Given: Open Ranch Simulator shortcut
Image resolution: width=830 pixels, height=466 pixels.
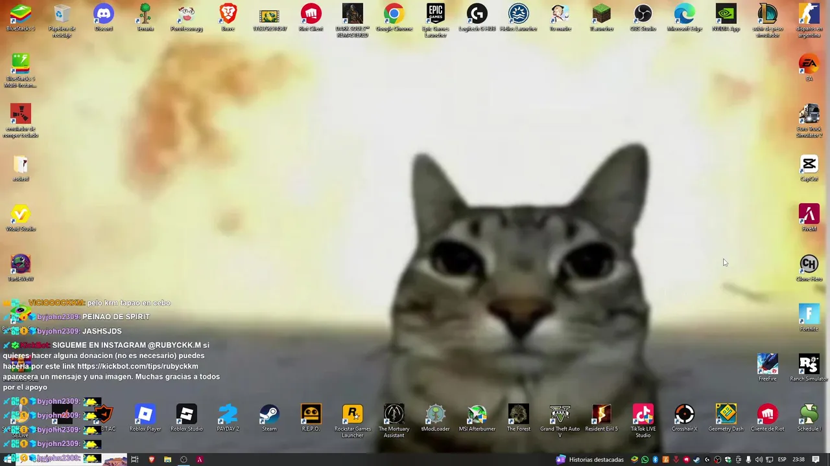Looking at the screenshot, I should pos(809,368).
